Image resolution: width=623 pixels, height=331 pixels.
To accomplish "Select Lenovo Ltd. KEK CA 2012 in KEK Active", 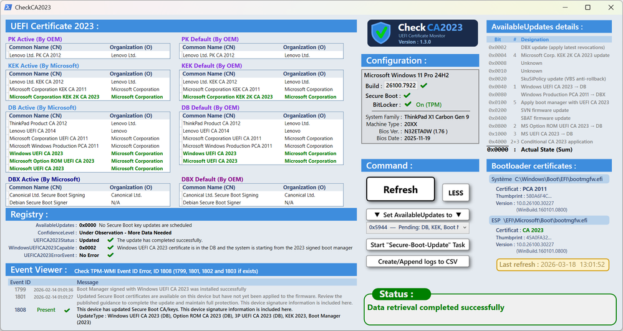I will [88, 82].
